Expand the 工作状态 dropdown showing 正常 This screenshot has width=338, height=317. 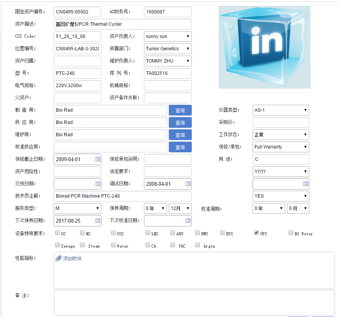click(x=280, y=135)
